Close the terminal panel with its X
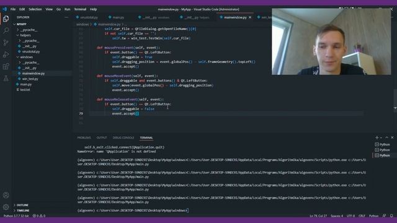 coord(393,138)
